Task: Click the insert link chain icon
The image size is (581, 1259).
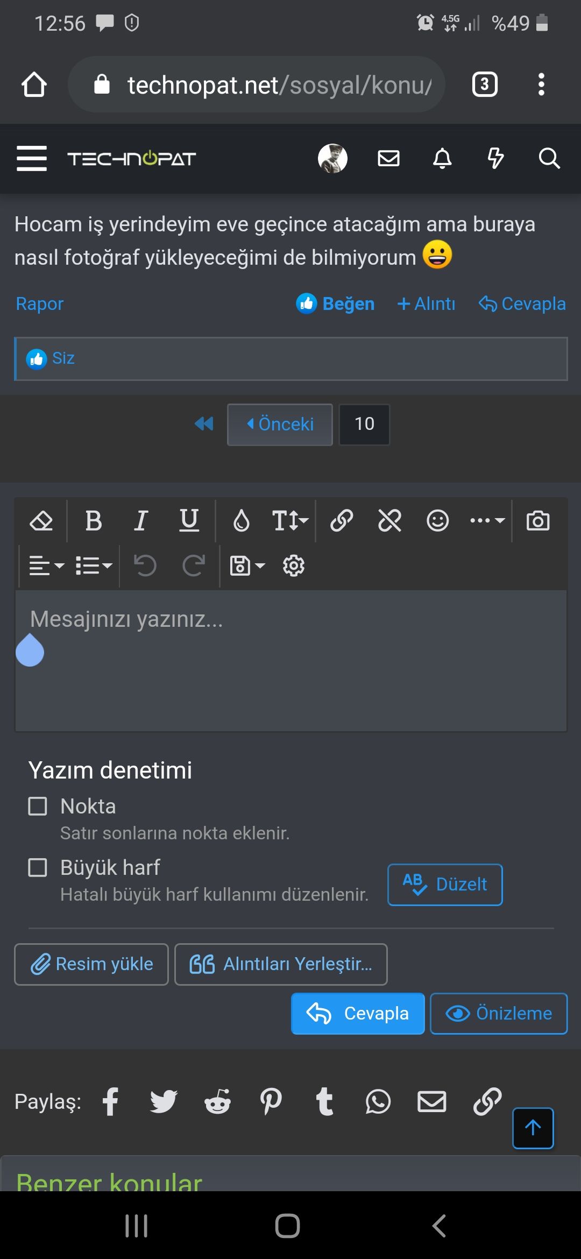Action: (342, 521)
